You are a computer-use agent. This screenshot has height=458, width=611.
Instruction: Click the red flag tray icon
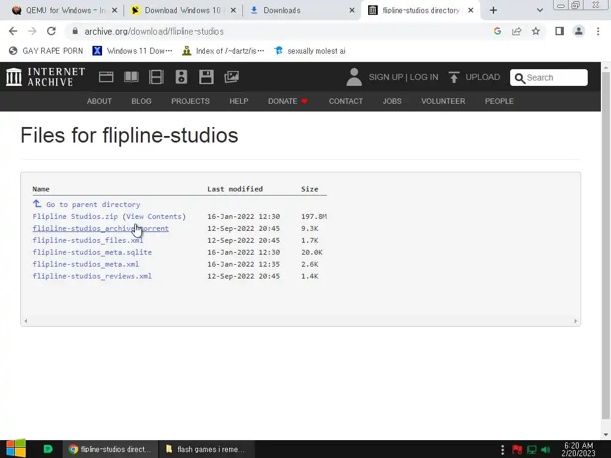click(x=517, y=450)
